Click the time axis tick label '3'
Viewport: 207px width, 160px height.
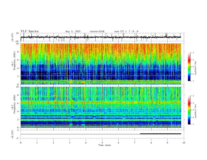pyautogui.click(x=70, y=143)
